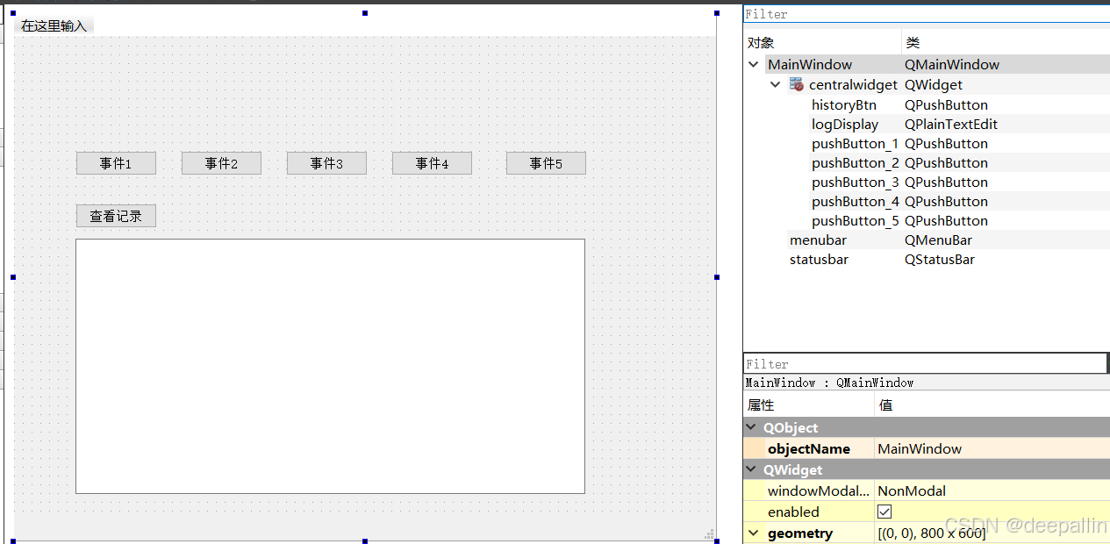The image size is (1110, 544).
Task: Select the 事件3 button on the form
Action: pyautogui.click(x=326, y=162)
